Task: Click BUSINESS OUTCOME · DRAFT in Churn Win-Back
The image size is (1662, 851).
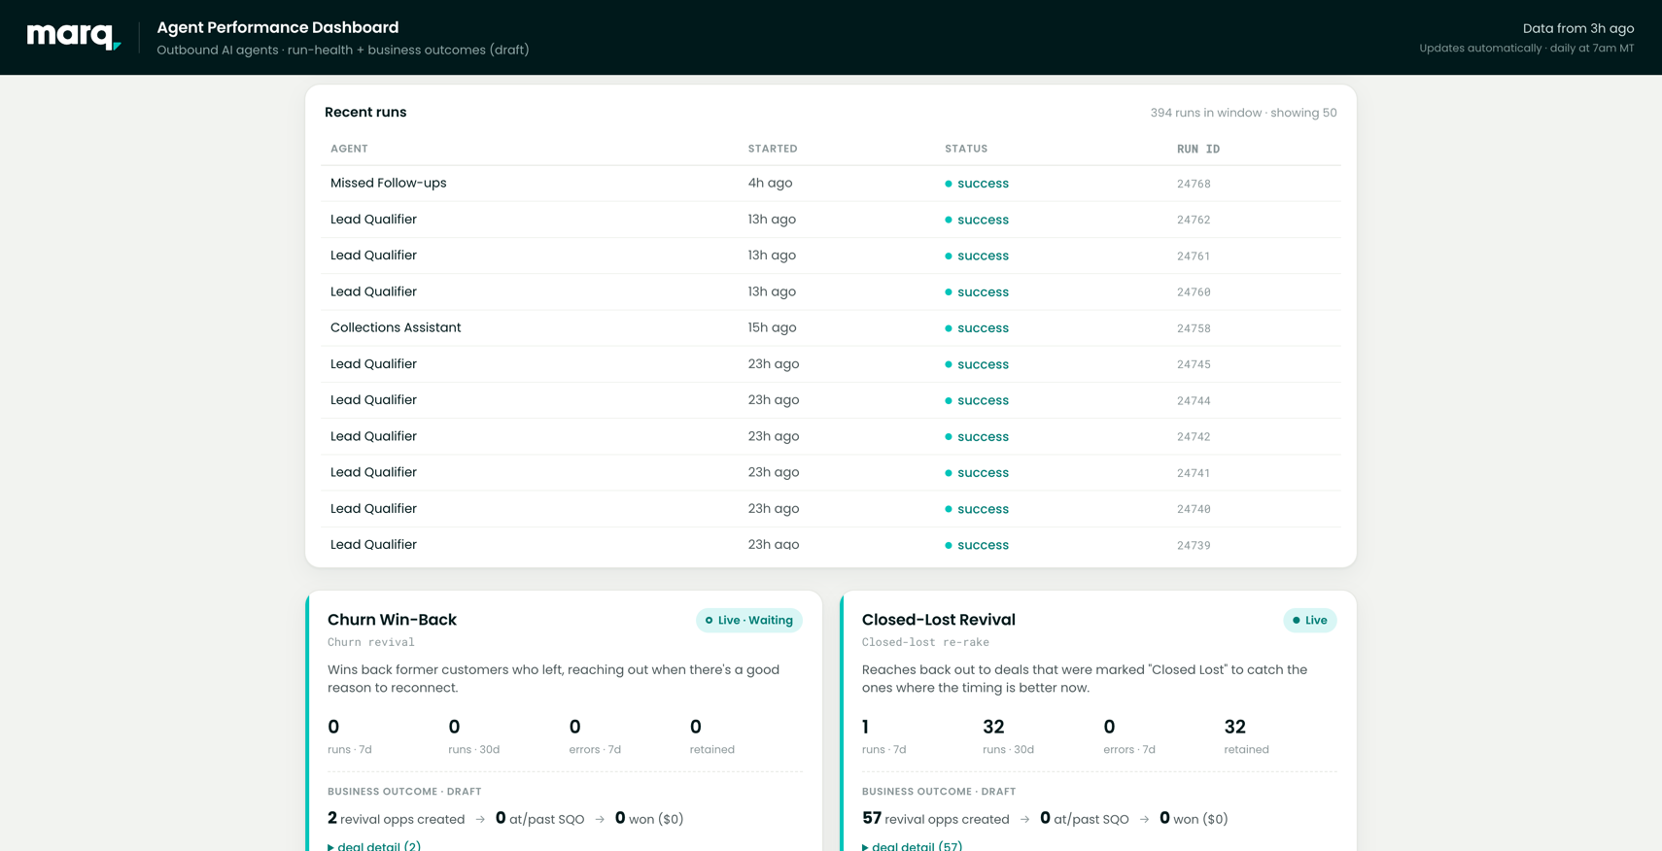Action: coord(404,792)
